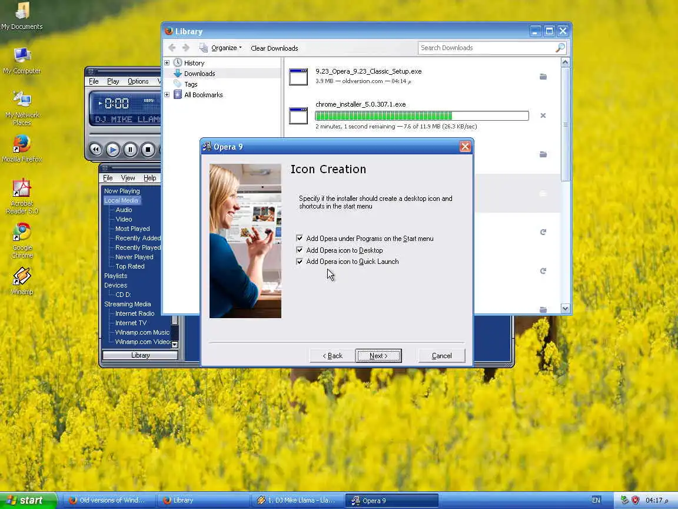Launch Acrobat Reader 5.0 desktop shortcut
This screenshot has width=678, height=509.
22,197
